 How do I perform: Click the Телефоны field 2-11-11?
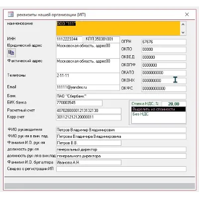[88, 79]
